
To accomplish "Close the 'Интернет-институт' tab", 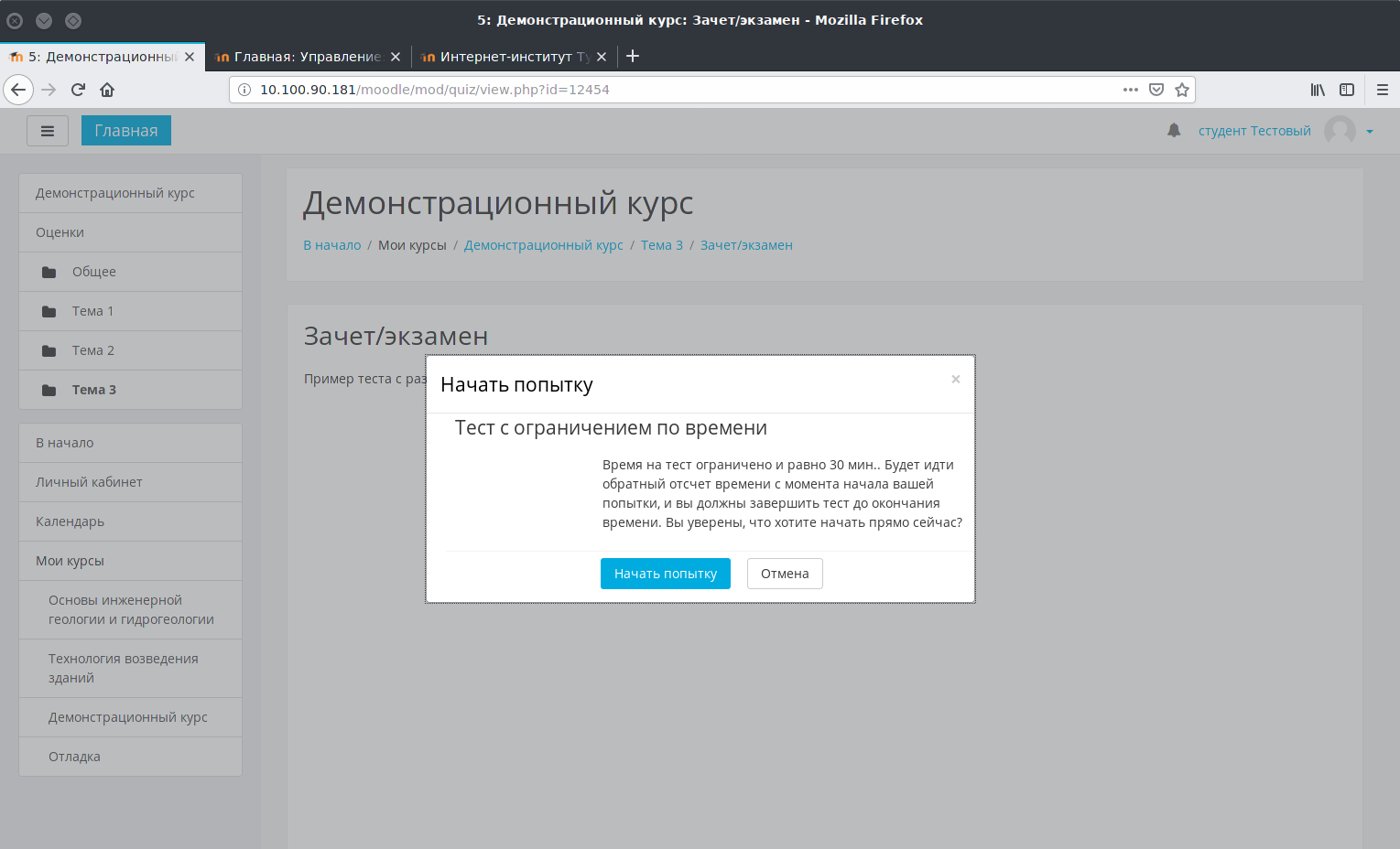I will (602, 57).
